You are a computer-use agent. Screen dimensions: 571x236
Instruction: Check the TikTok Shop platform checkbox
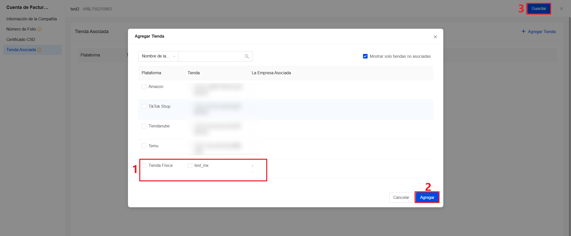click(144, 106)
